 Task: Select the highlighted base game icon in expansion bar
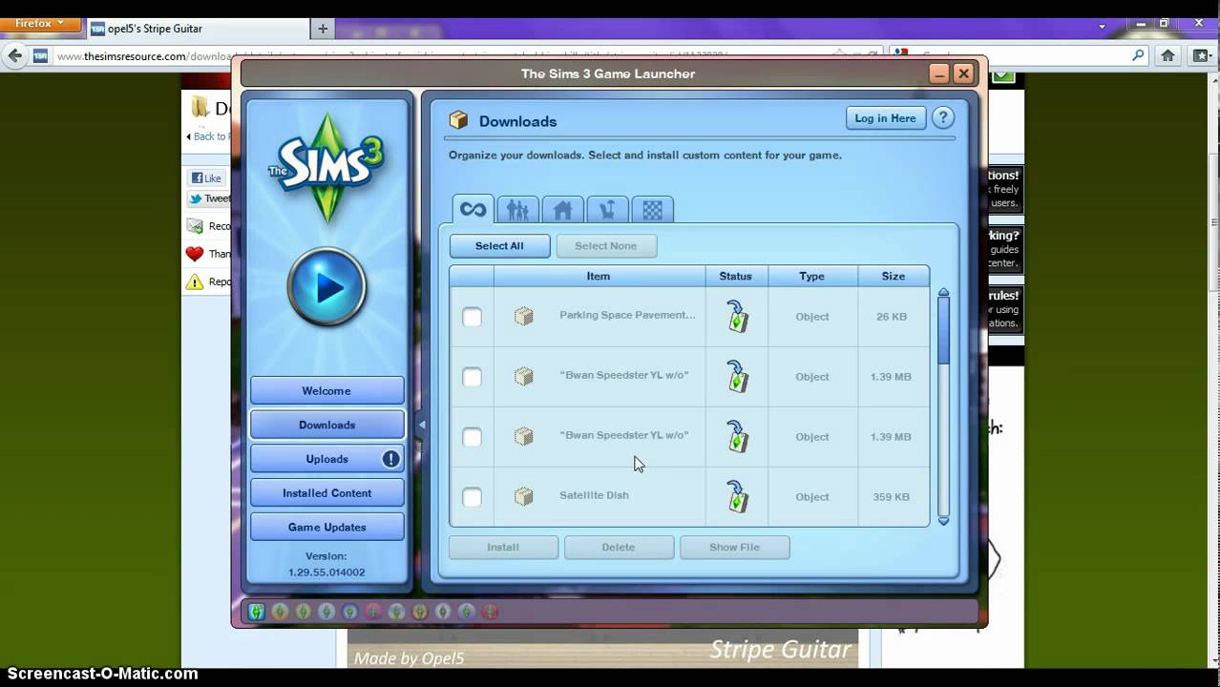pos(257,612)
